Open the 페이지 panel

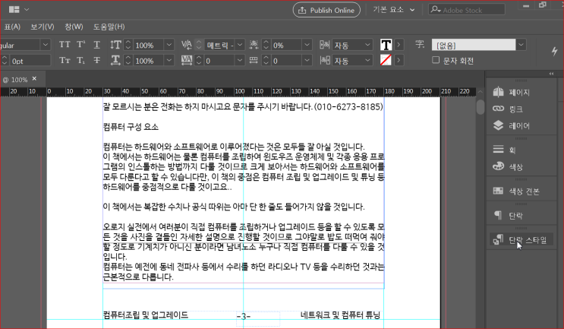[x=511, y=92]
